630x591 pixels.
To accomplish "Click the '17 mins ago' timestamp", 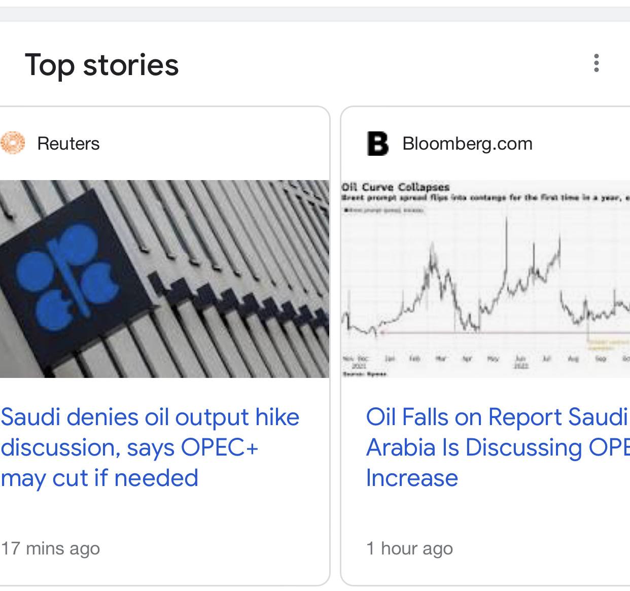I will point(51,548).
